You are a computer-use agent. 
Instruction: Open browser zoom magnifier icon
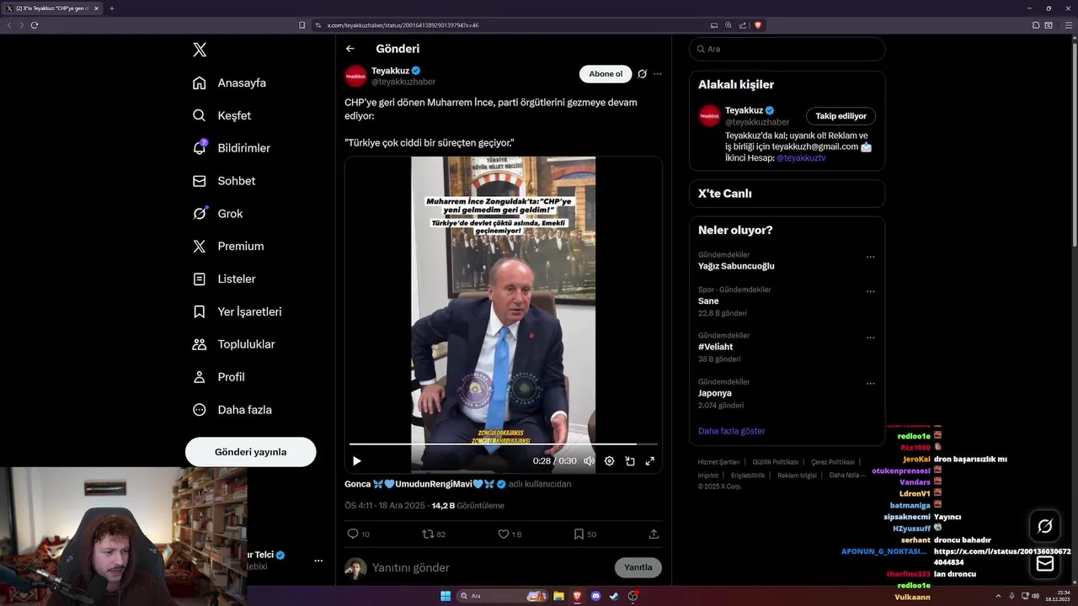coord(728,25)
